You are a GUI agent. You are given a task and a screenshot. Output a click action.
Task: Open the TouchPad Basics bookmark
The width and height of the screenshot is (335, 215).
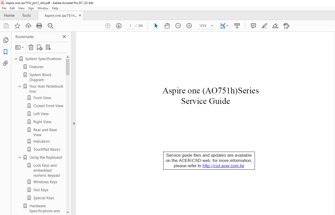click(x=47, y=149)
